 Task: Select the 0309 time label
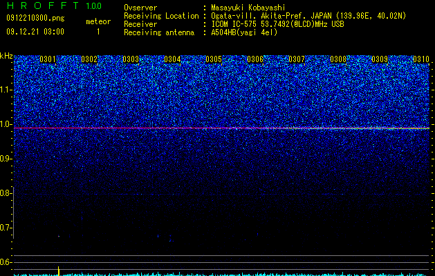pyautogui.click(x=380, y=59)
